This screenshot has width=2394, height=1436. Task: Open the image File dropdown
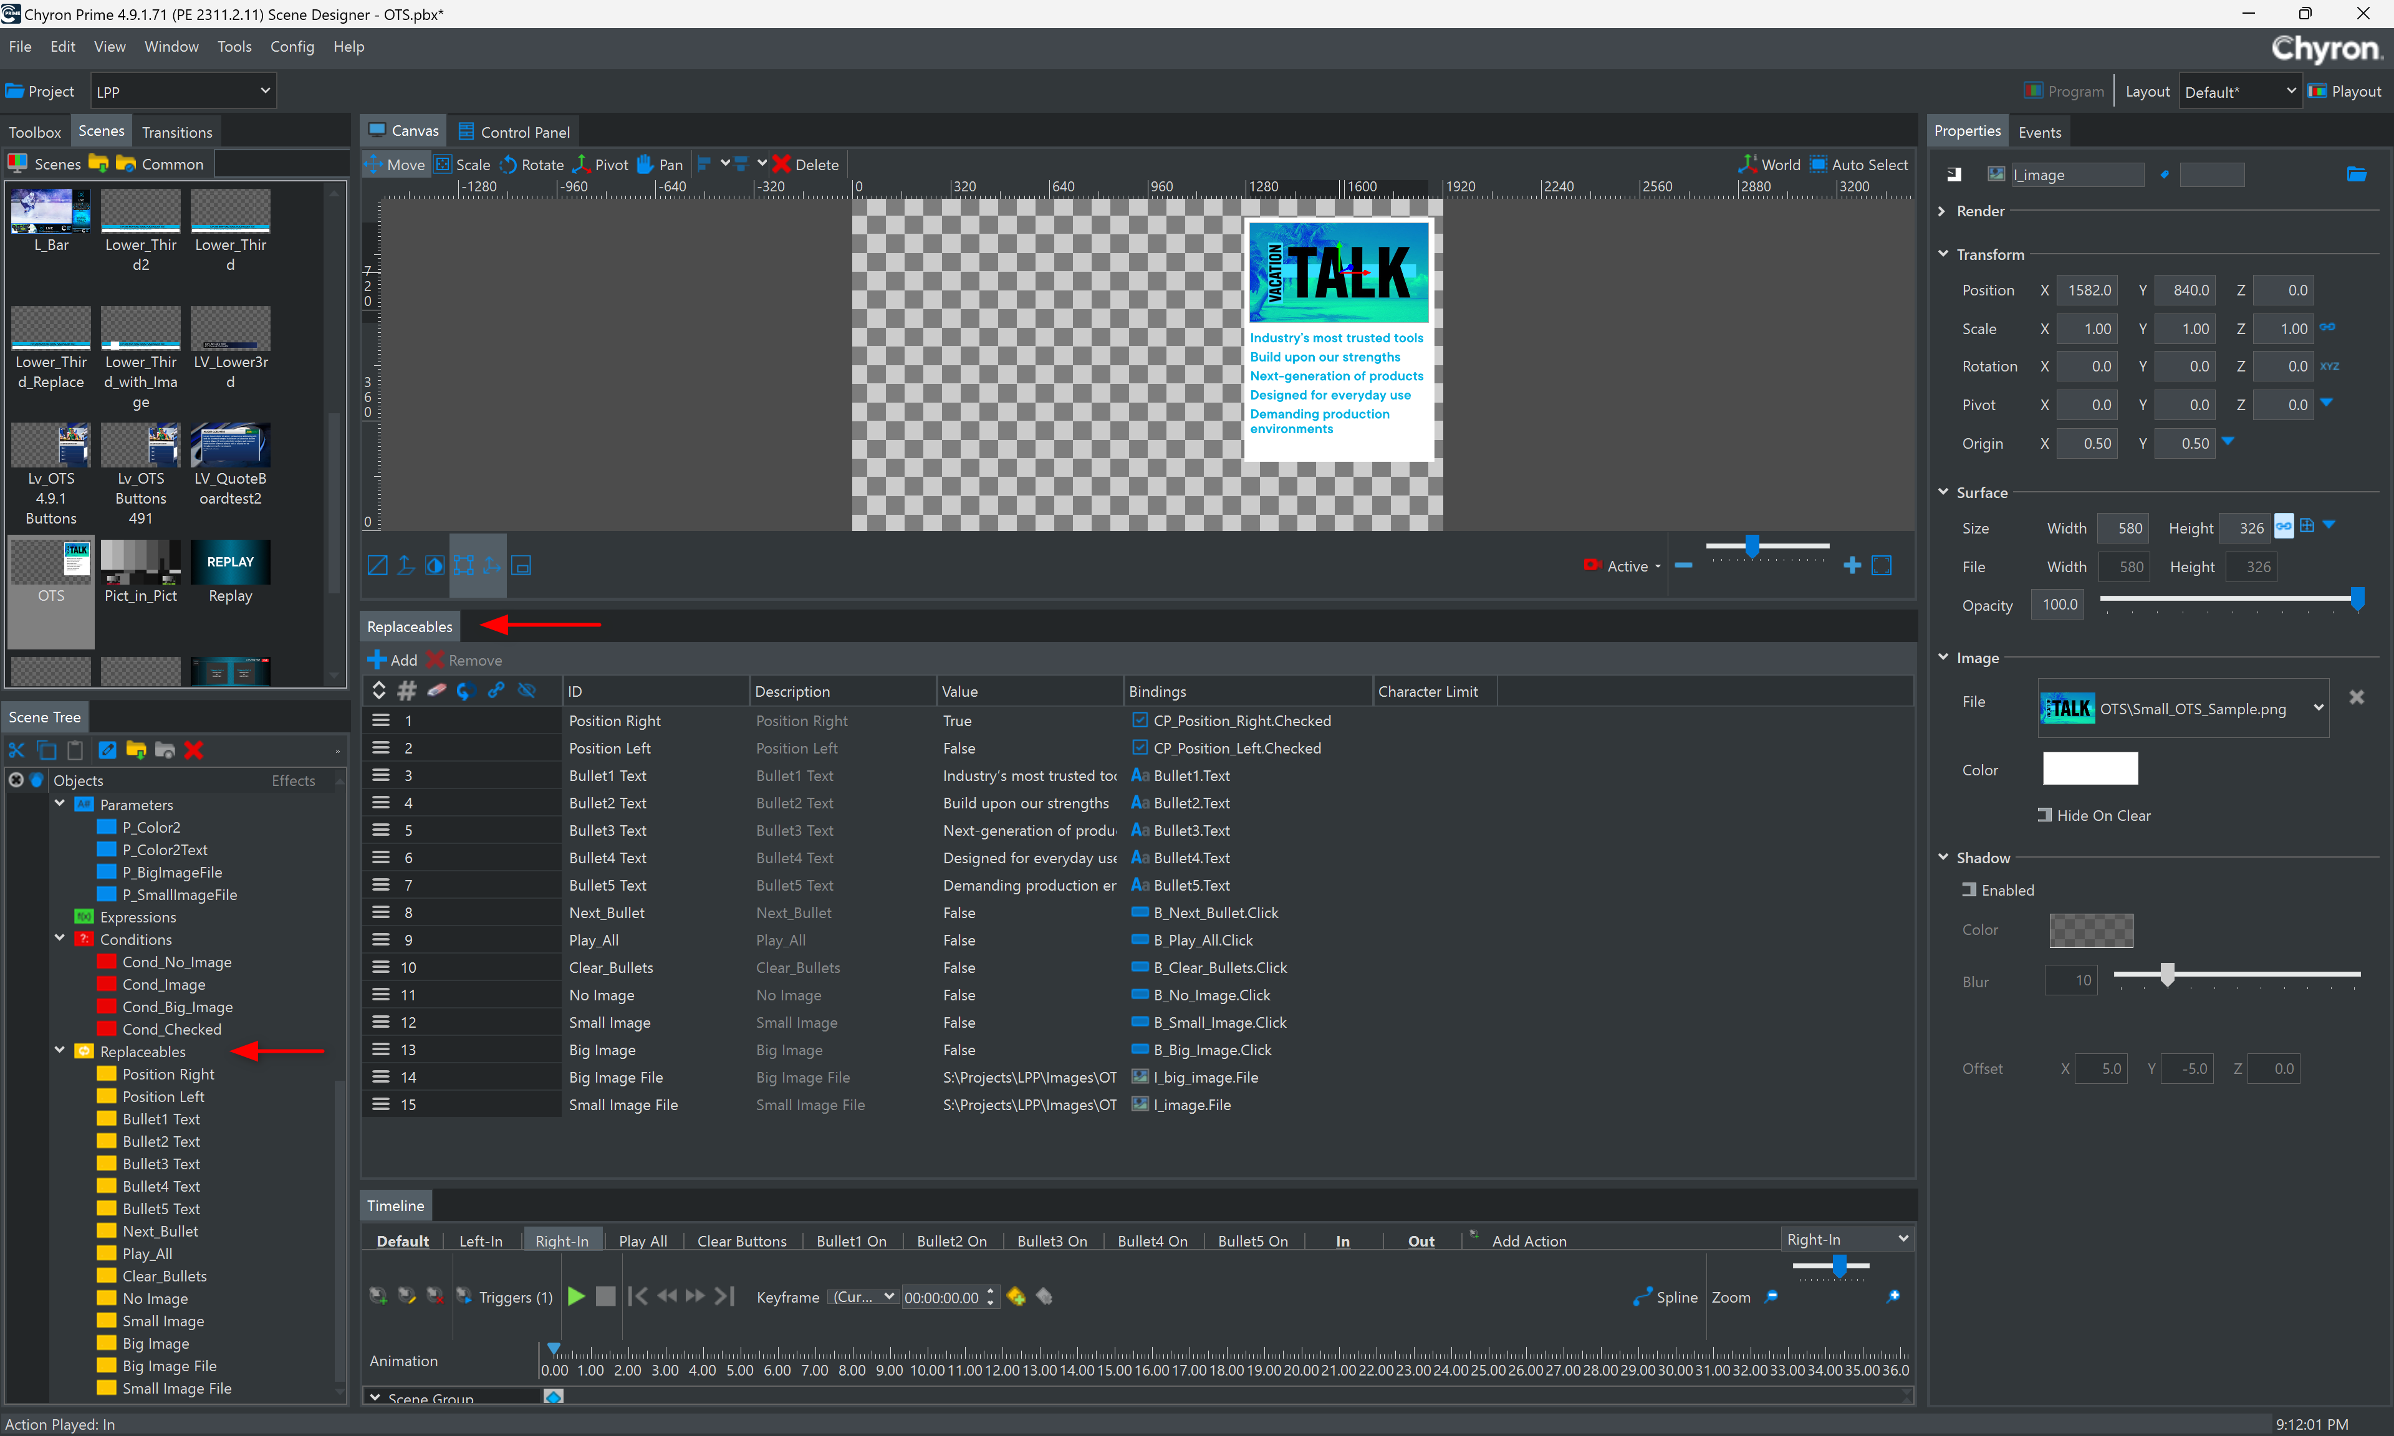tap(2183, 708)
